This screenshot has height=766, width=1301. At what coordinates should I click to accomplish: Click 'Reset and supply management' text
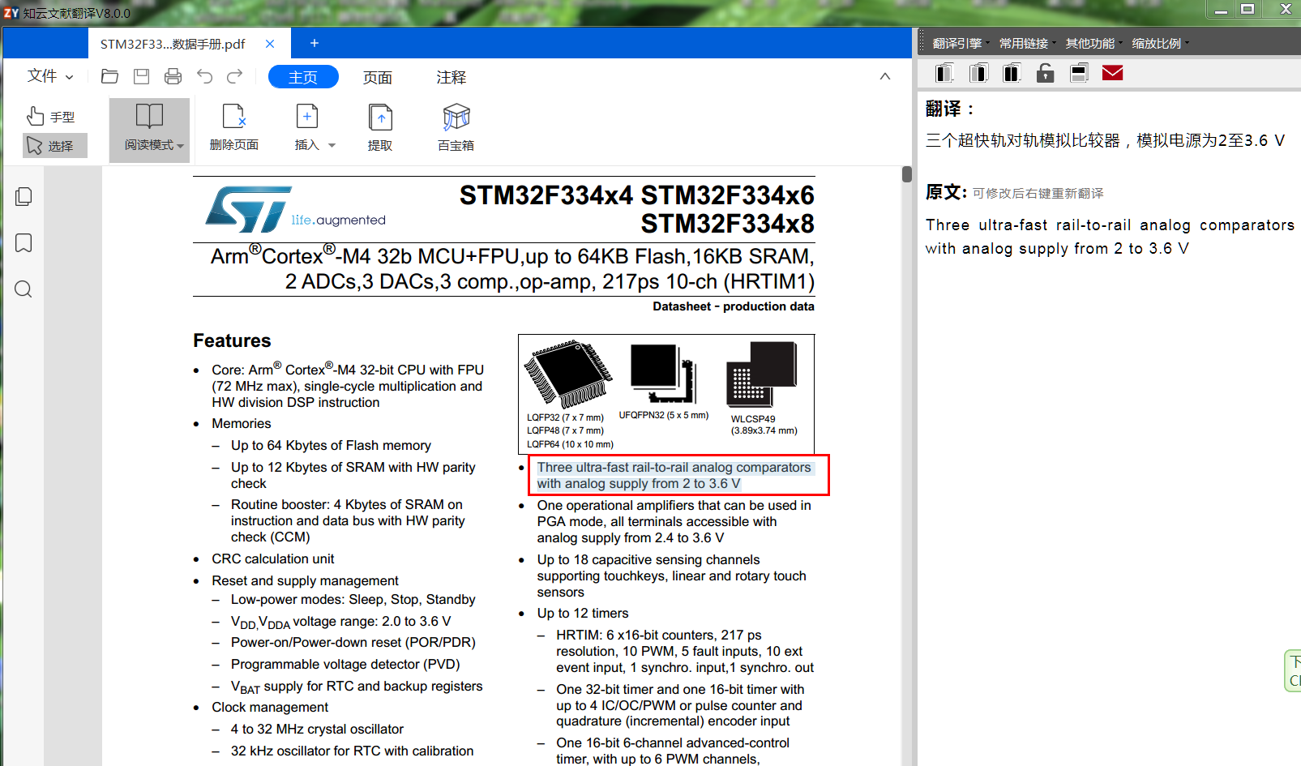pos(306,580)
